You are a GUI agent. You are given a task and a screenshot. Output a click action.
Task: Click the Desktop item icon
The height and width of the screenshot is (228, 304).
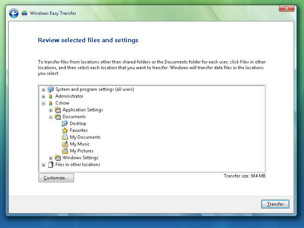click(65, 123)
